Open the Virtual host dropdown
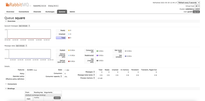 (x=197, y=6)
